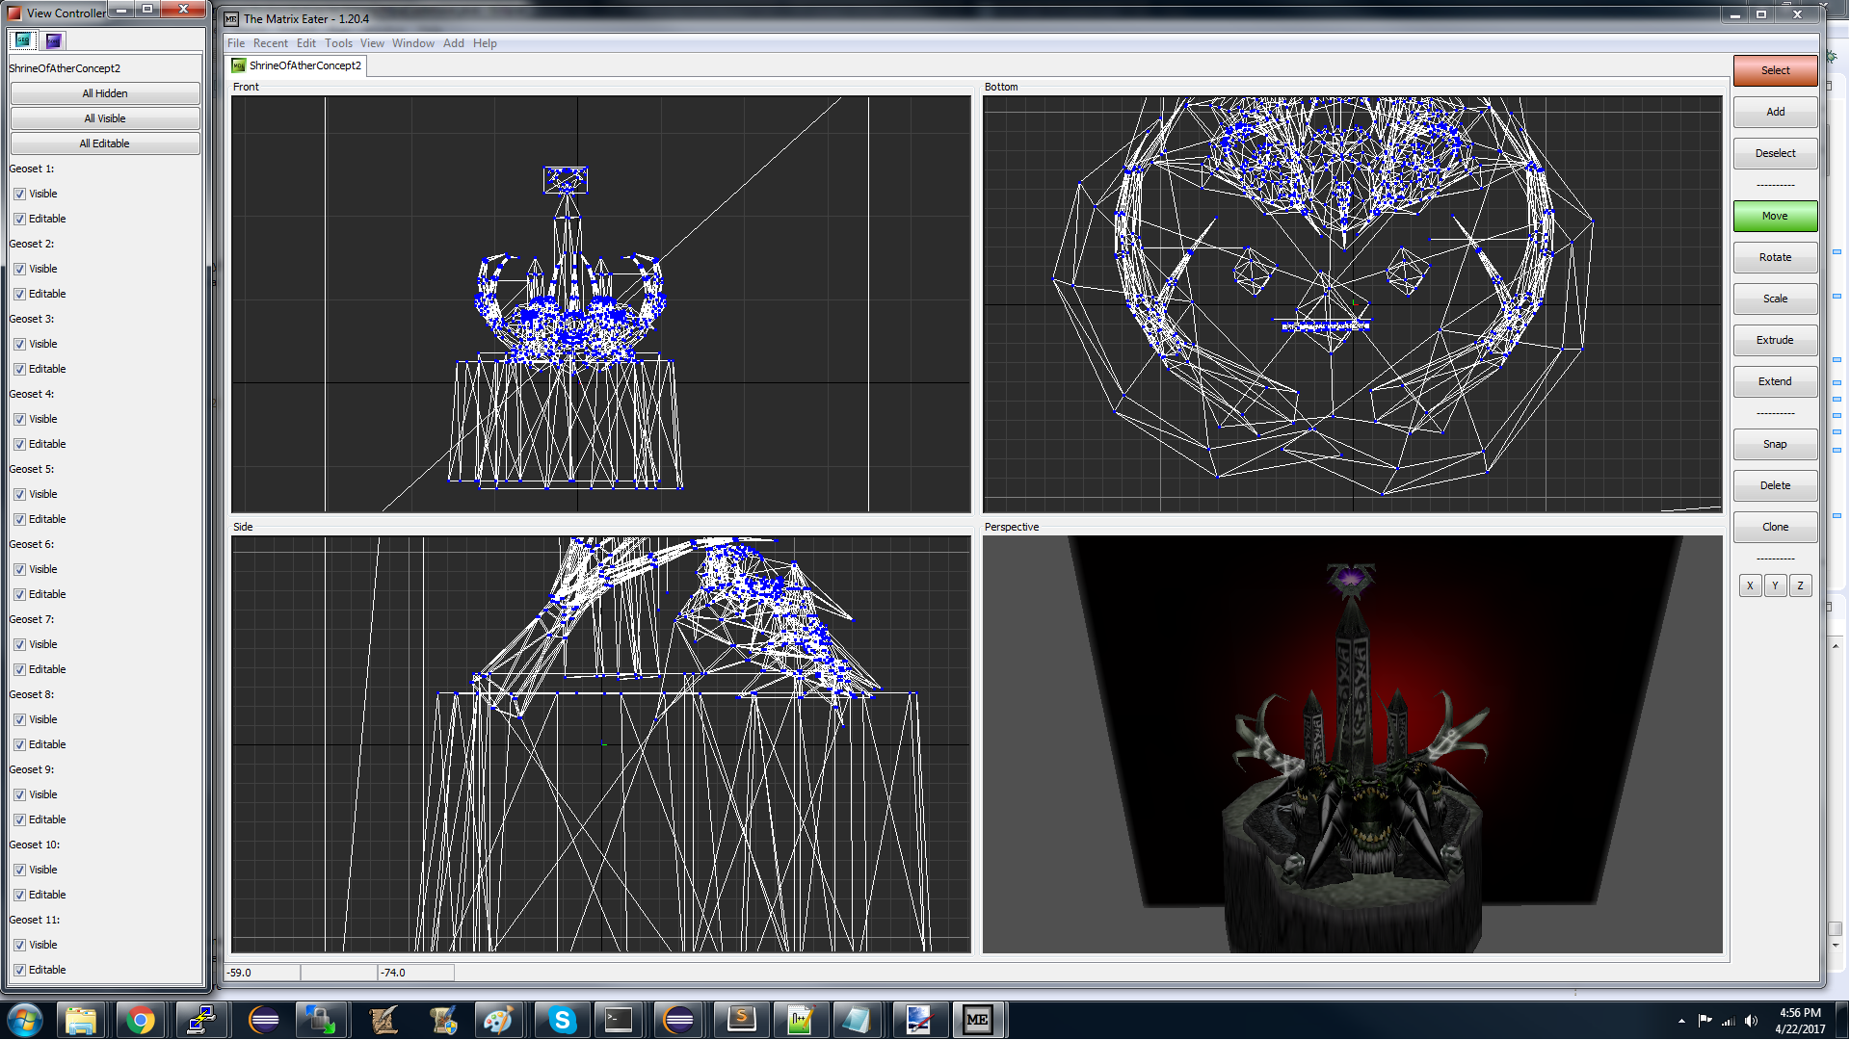
Task: Open File Explorer from the taskbar
Action: (81, 1020)
